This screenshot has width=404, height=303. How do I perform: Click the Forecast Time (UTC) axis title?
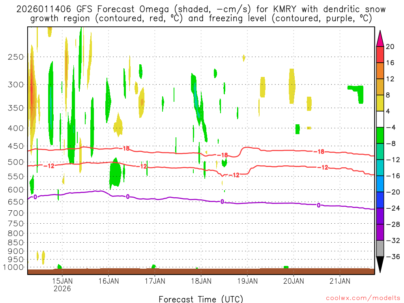[x=201, y=299]
